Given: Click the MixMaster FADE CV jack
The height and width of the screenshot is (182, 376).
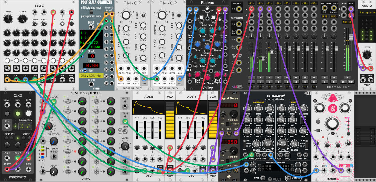Looking at the screenshot, I should [239, 9].
